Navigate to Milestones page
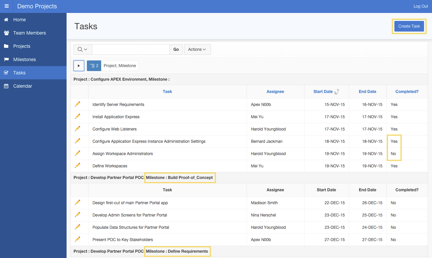The image size is (432, 258). (24, 59)
